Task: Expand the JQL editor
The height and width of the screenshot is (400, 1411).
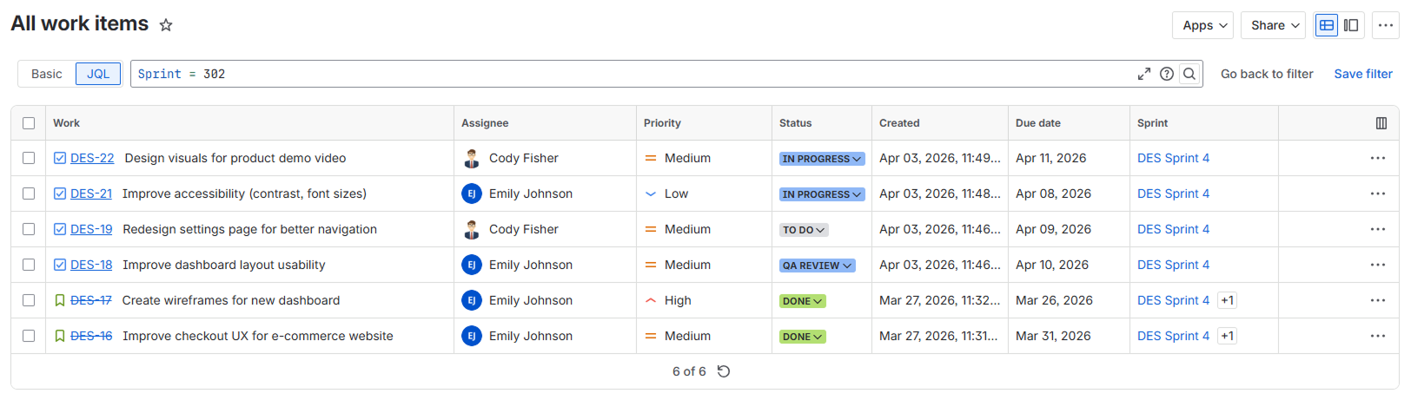Action: click(x=1144, y=74)
